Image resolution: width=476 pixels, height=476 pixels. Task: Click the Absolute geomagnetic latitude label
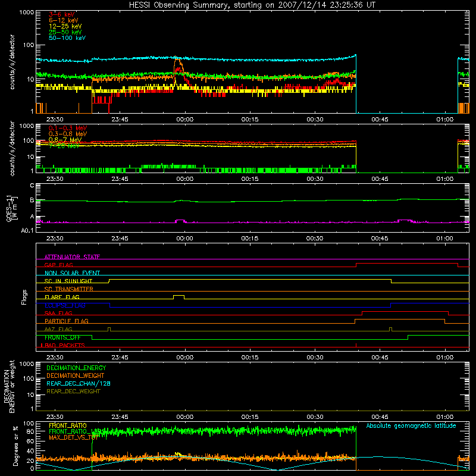[x=411, y=426]
